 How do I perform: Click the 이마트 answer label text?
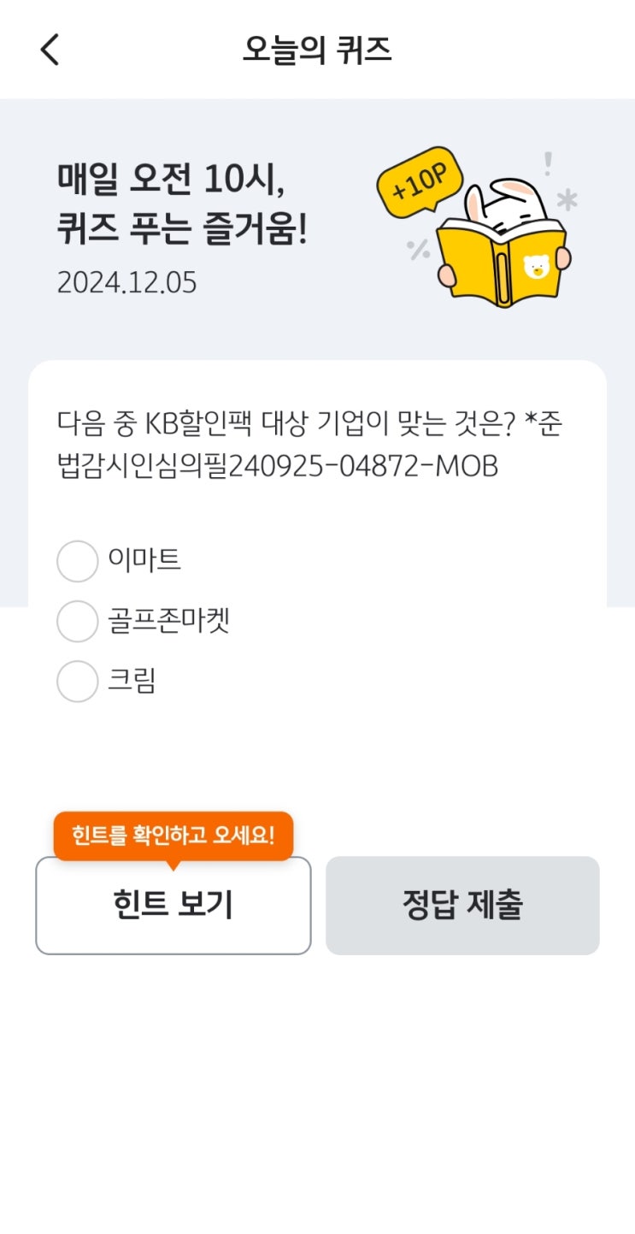144,560
